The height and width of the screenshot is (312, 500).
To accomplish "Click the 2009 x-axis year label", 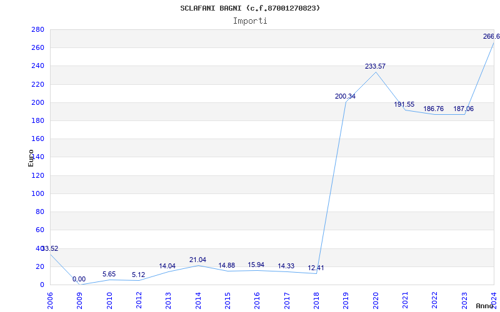I will [79, 301].
